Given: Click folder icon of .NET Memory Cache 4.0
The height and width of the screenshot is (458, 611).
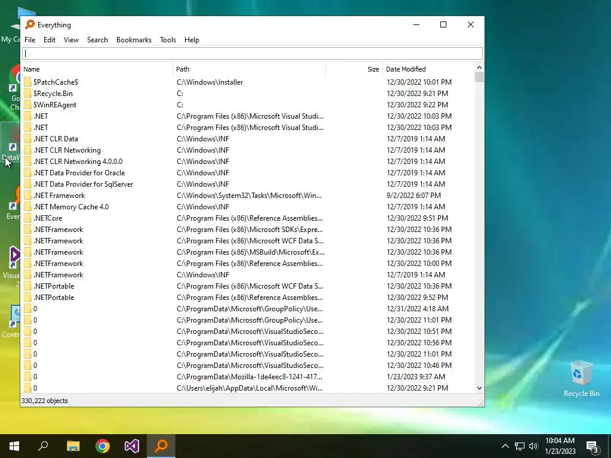Looking at the screenshot, I should [x=27, y=207].
